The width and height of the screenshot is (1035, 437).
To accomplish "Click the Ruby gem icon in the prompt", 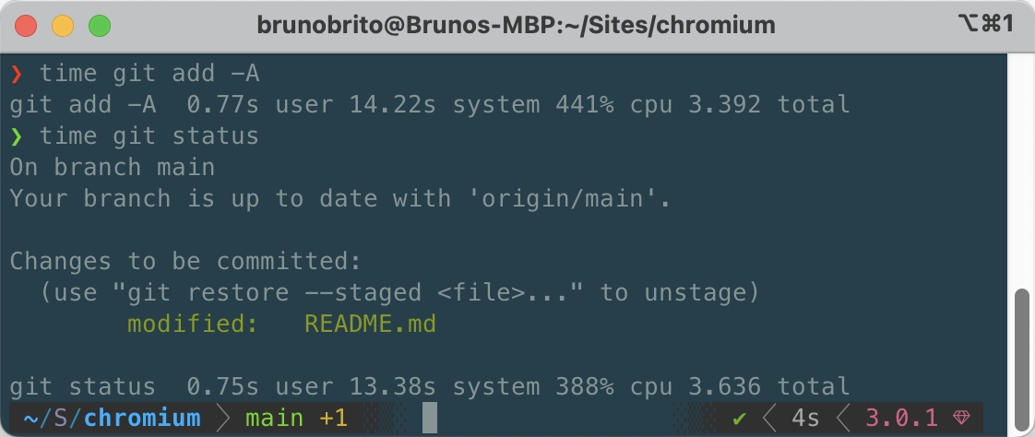I will tap(962, 419).
